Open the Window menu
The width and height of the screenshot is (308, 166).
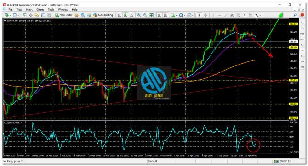pyautogui.click(x=63, y=10)
